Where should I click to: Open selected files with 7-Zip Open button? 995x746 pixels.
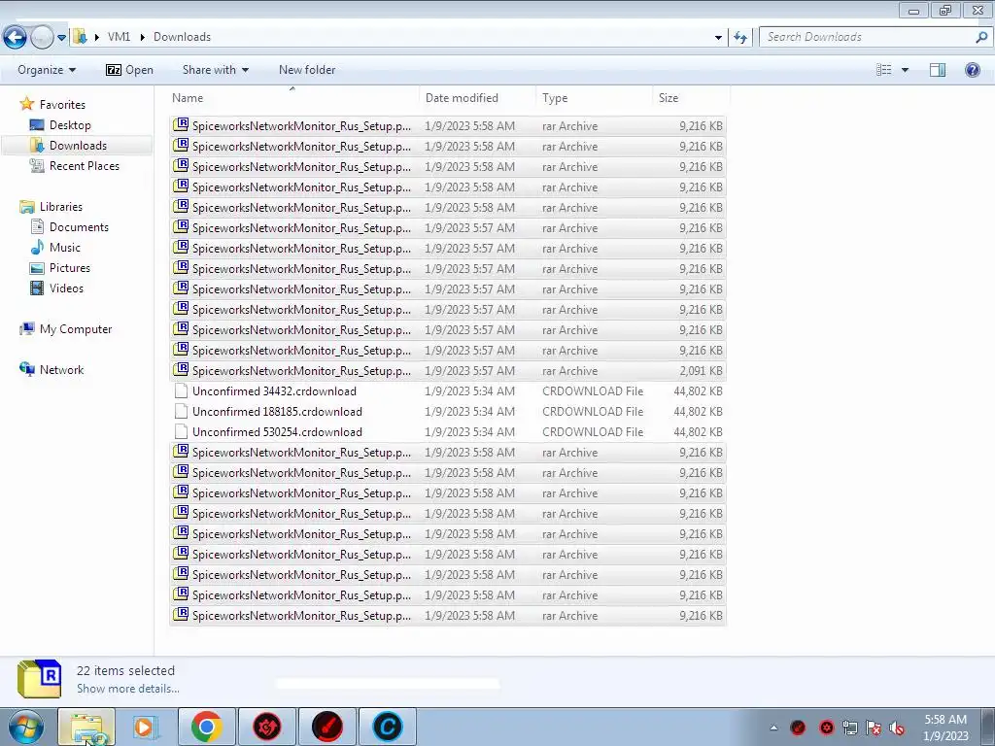coord(130,70)
